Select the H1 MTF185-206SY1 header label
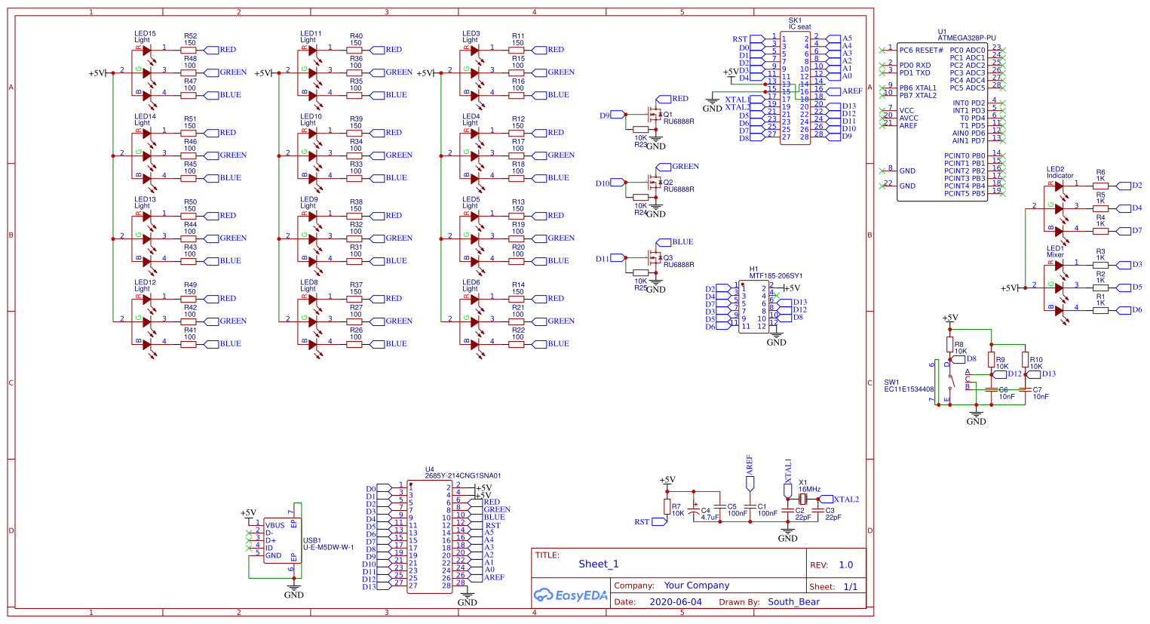This screenshot has width=1150, height=624. (x=776, y=272)
